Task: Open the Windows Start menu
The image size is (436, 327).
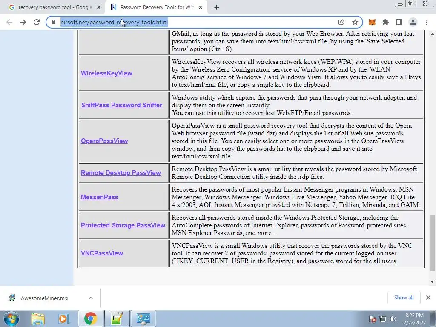Action: click(11, 318)
